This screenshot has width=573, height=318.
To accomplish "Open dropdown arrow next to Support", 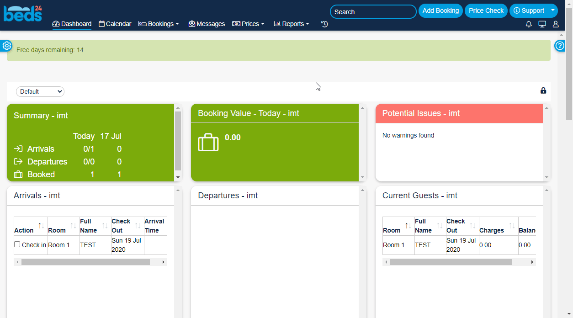I will (x=553, y=11).
